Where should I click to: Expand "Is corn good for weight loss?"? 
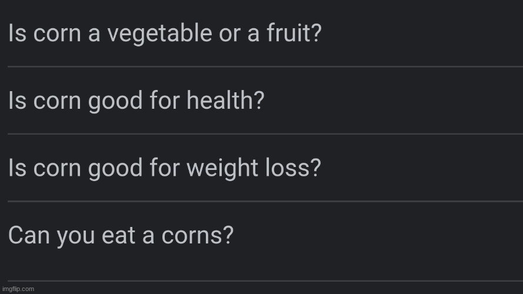point(265,168)
